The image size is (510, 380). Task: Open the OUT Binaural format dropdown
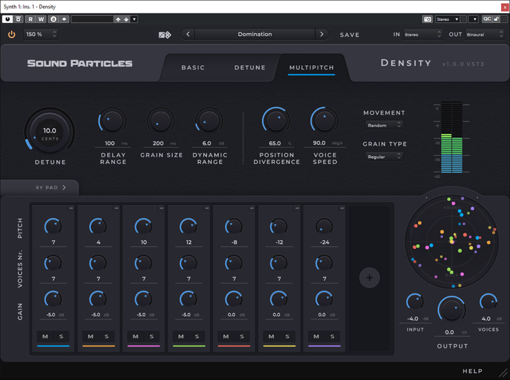[x=484, y=34]
